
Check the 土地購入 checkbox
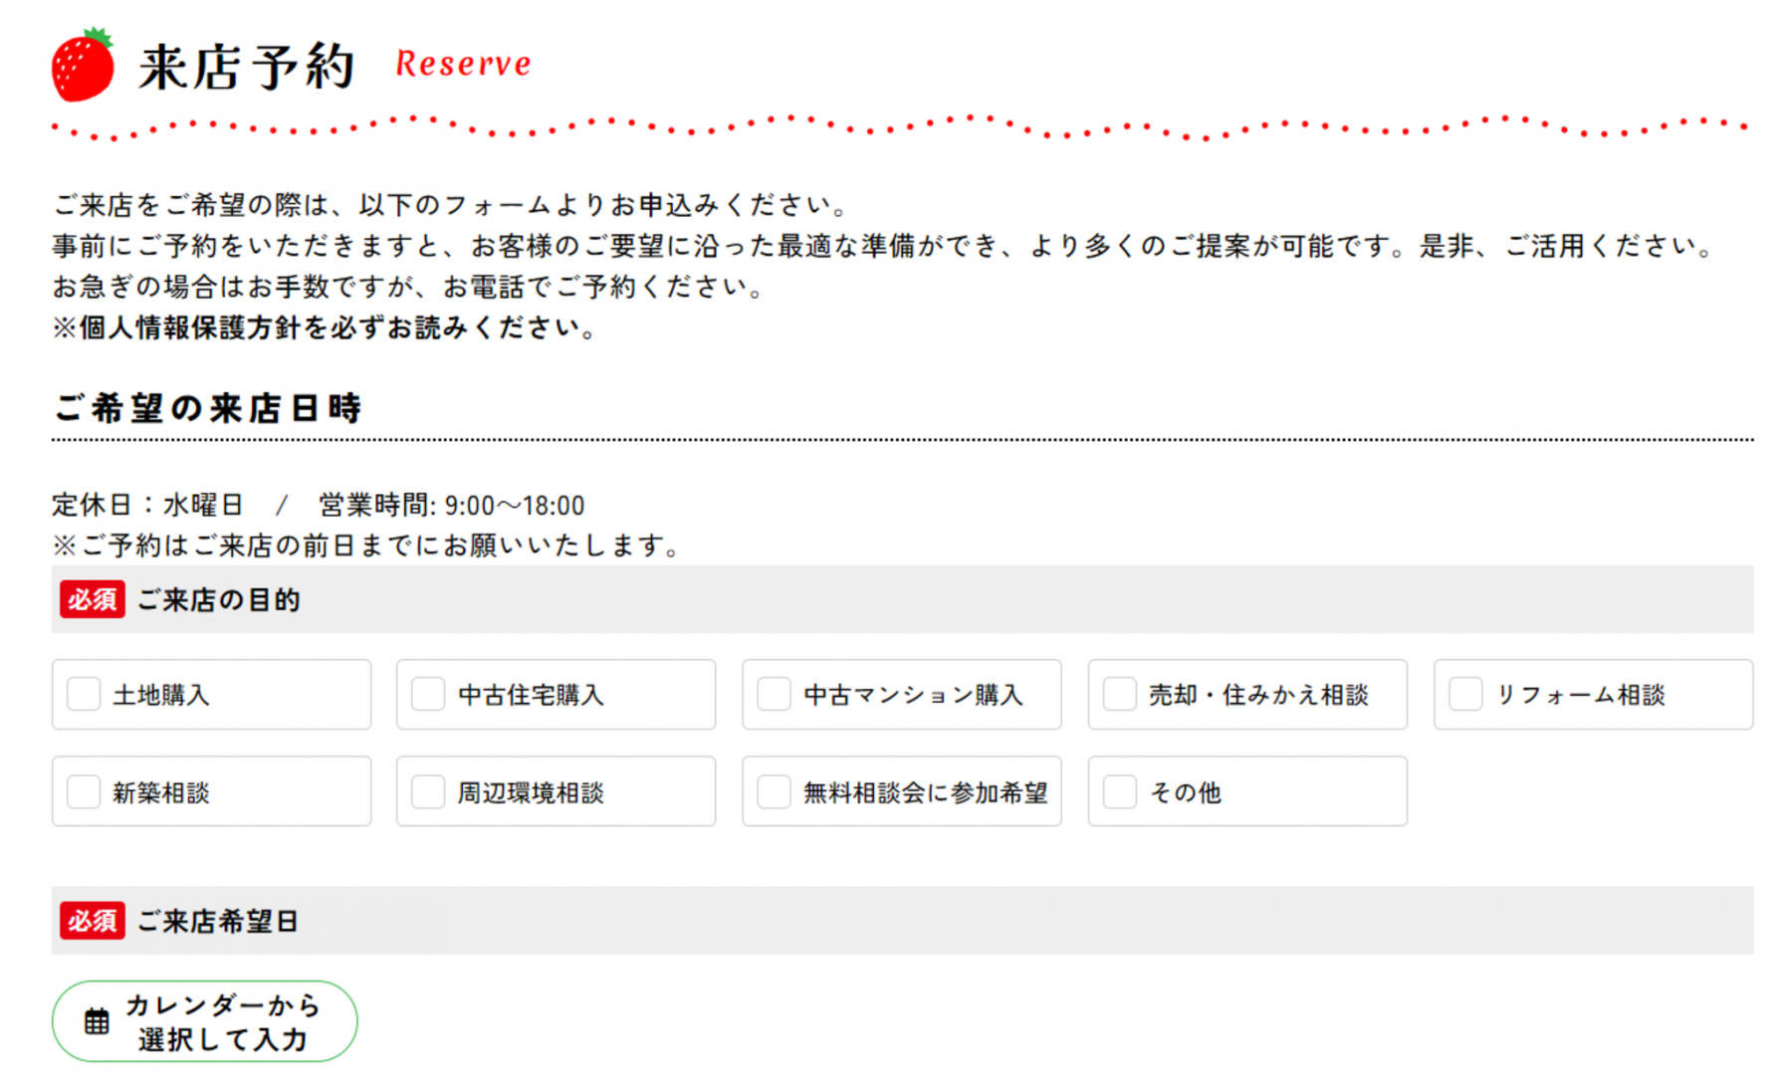pyautogui.click(x=84, y=694)
